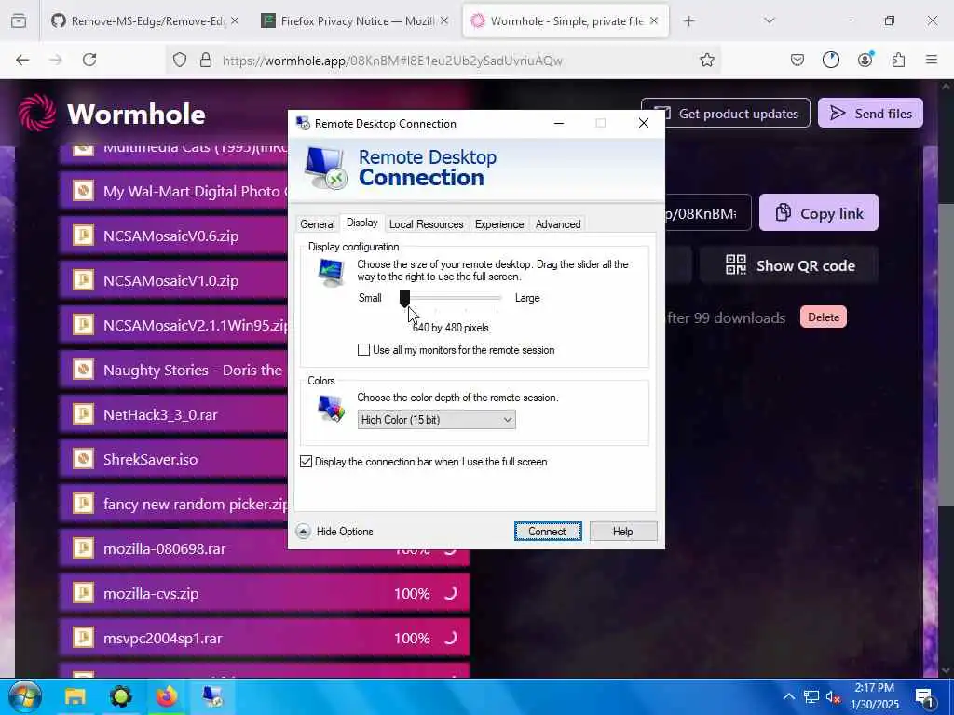Screen dimensions: 954x715
Task: Click the Show QR code button
Action: click(789, 265)
